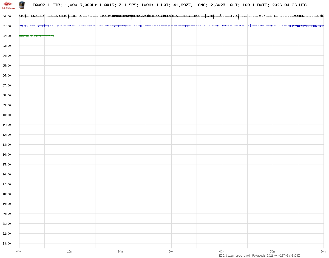Select the 23:00 hour label
This screenshot has height=258, width=329.
[x=7, y=243]
